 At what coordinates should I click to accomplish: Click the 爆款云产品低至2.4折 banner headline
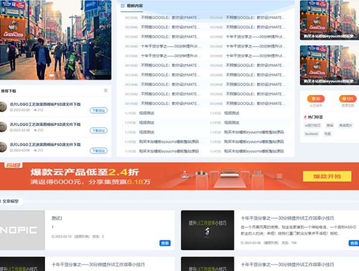(85, 172)
